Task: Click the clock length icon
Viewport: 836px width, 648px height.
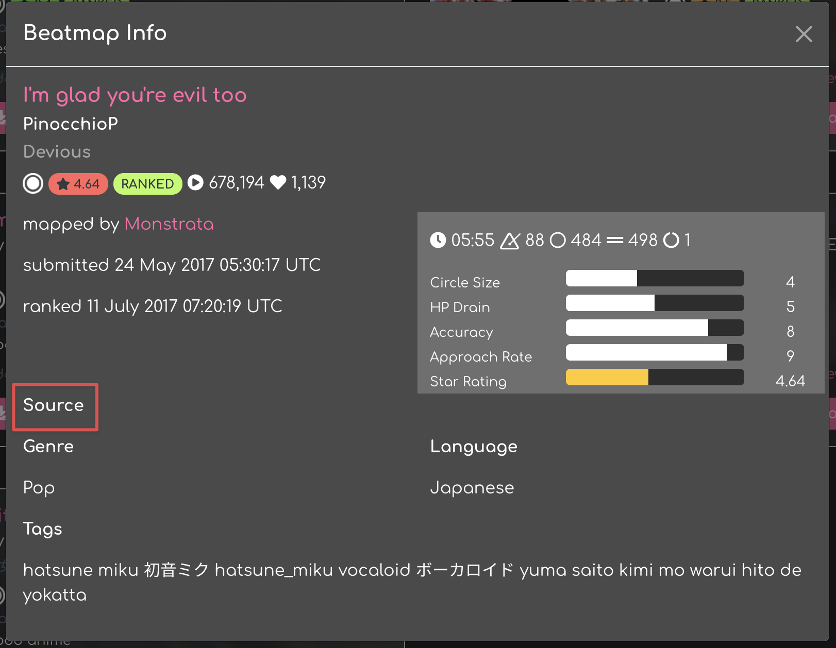Action: [438, 240]
